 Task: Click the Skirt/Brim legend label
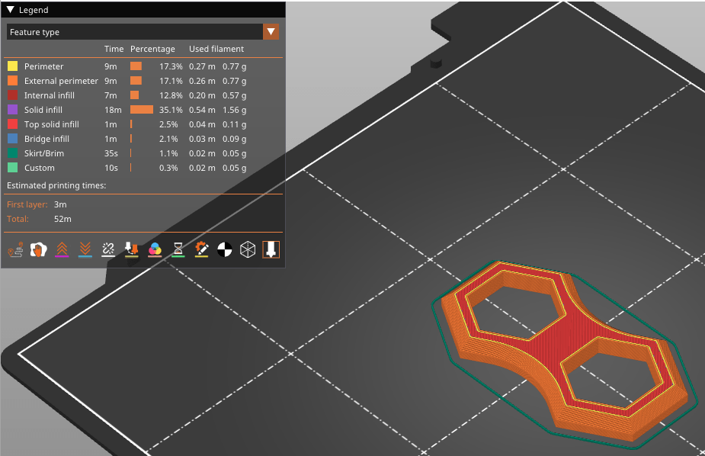pos(44,153)
